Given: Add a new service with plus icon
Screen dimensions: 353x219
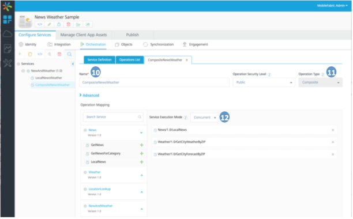Looking at the screenshot, I should click(x=20, y=54).
